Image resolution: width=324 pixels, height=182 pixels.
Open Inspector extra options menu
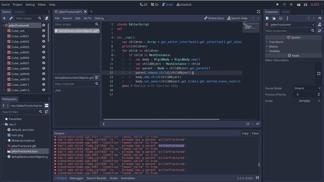[x=287, y=18]
